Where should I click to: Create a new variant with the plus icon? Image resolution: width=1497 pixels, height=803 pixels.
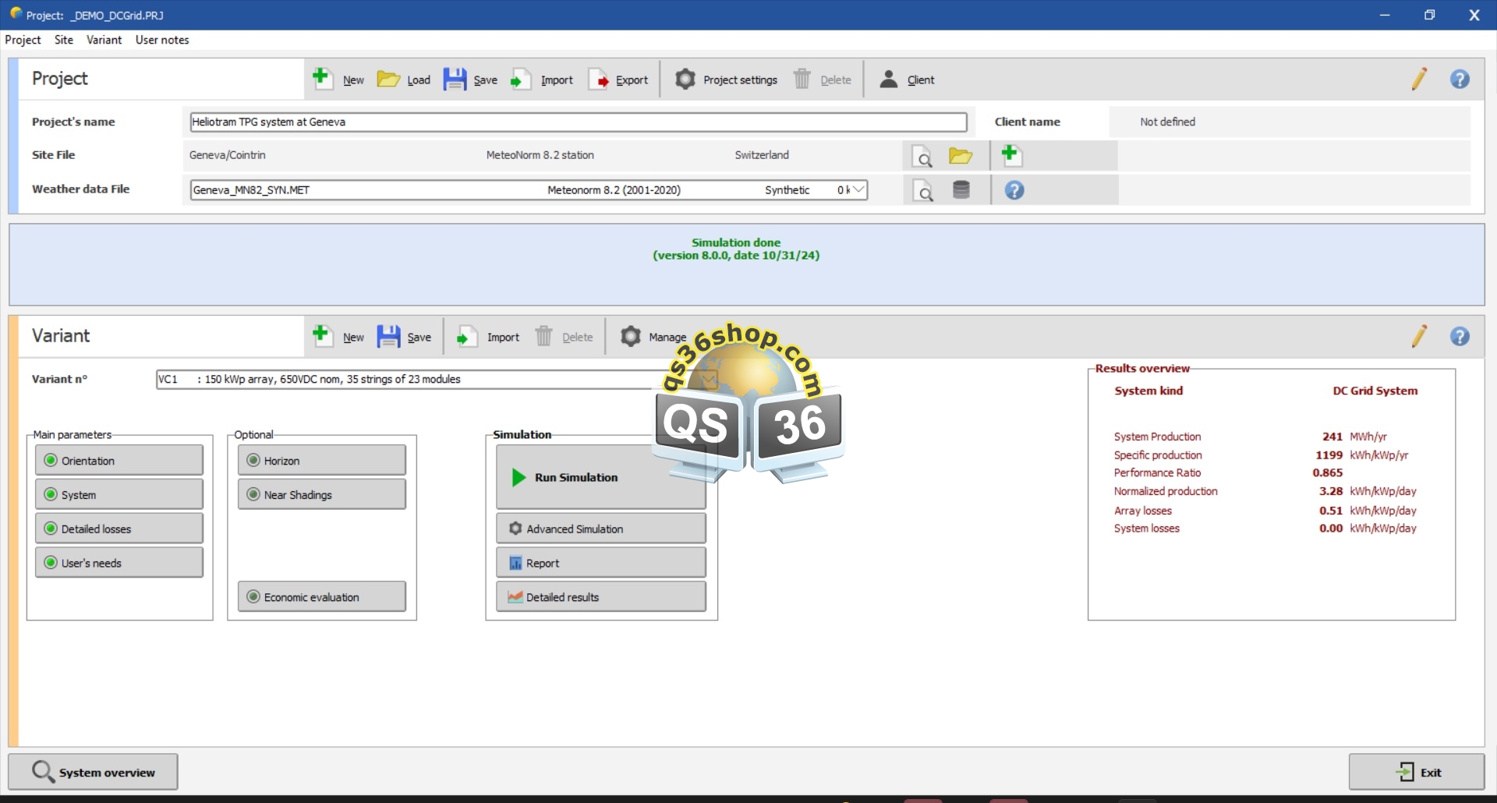pos(321,336)
